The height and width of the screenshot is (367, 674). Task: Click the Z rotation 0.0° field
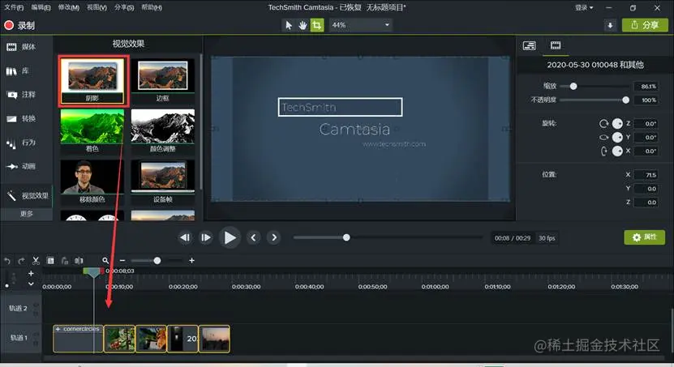pyautogui.click(x=646, y=124)
